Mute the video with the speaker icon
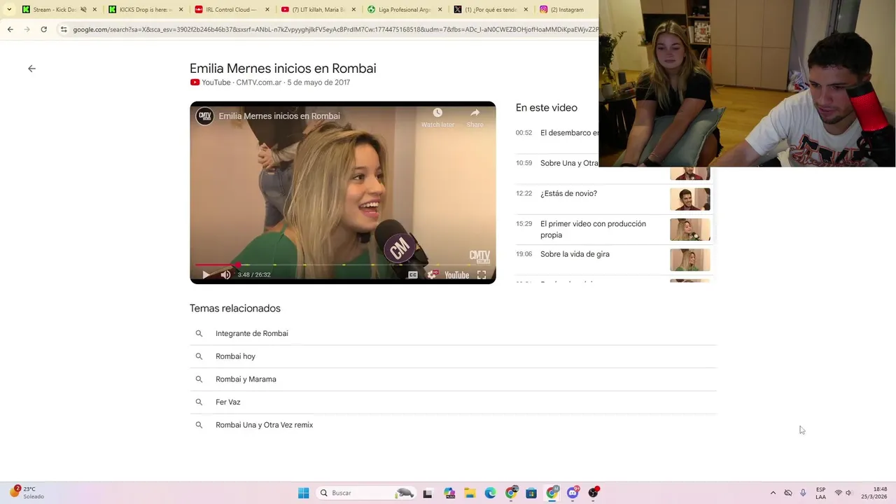Image resolution: width=896 pixels, height=504 pixels. coord(225,275)
